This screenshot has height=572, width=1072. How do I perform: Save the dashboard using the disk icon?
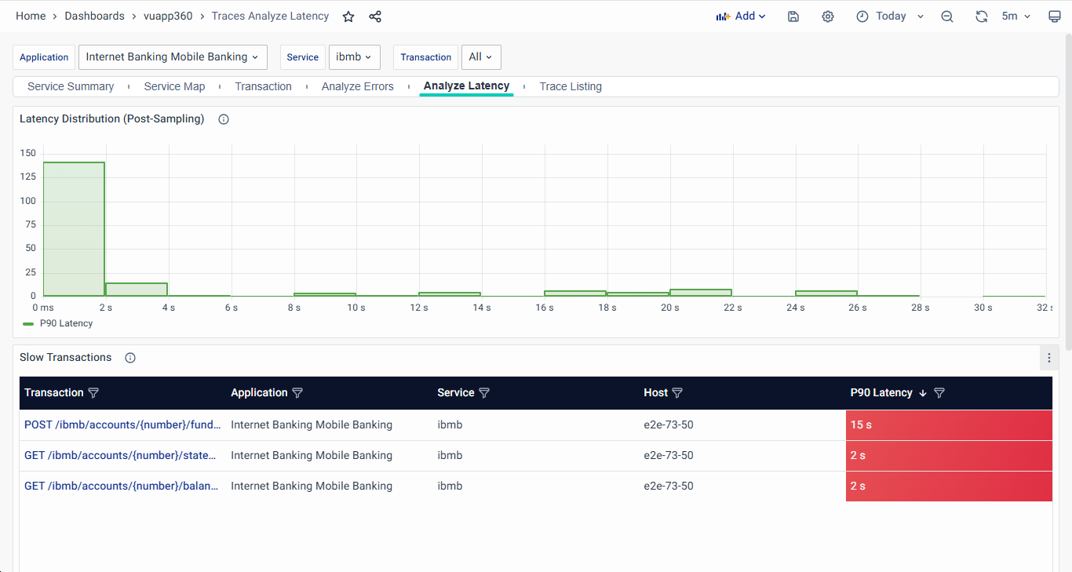[x=793, y=16]
